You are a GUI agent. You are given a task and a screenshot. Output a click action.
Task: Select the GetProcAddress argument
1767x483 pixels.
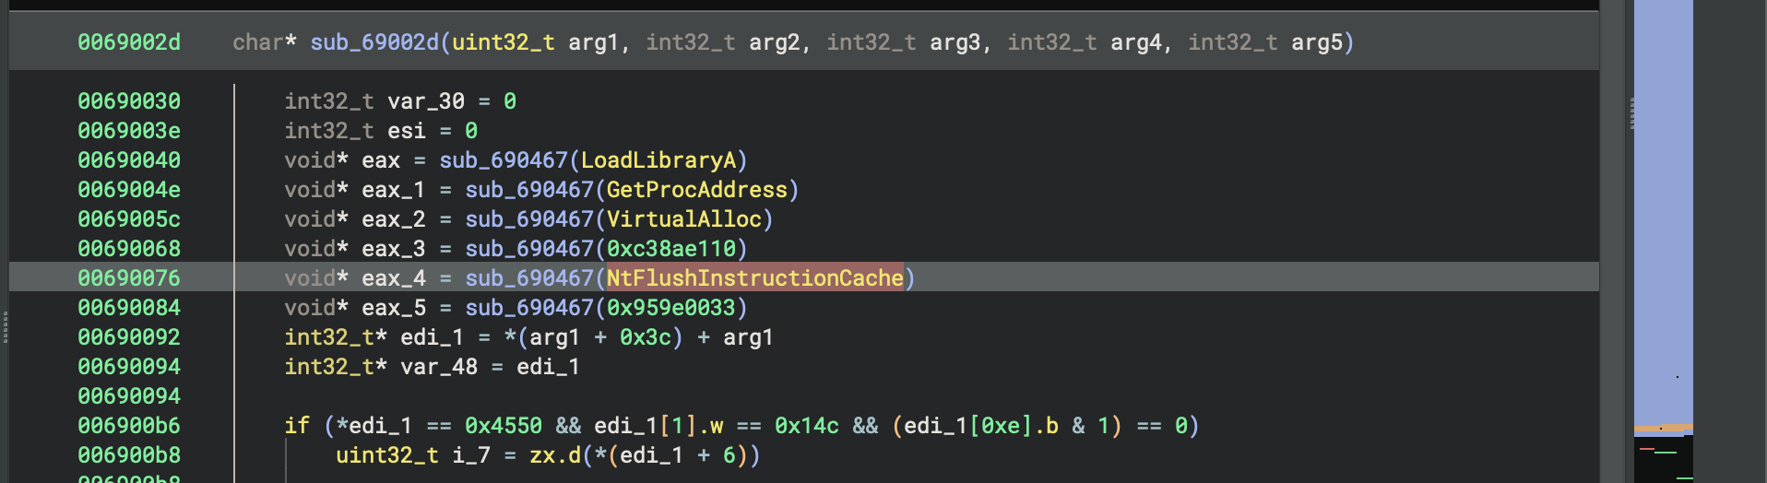[x=697, y=190]
